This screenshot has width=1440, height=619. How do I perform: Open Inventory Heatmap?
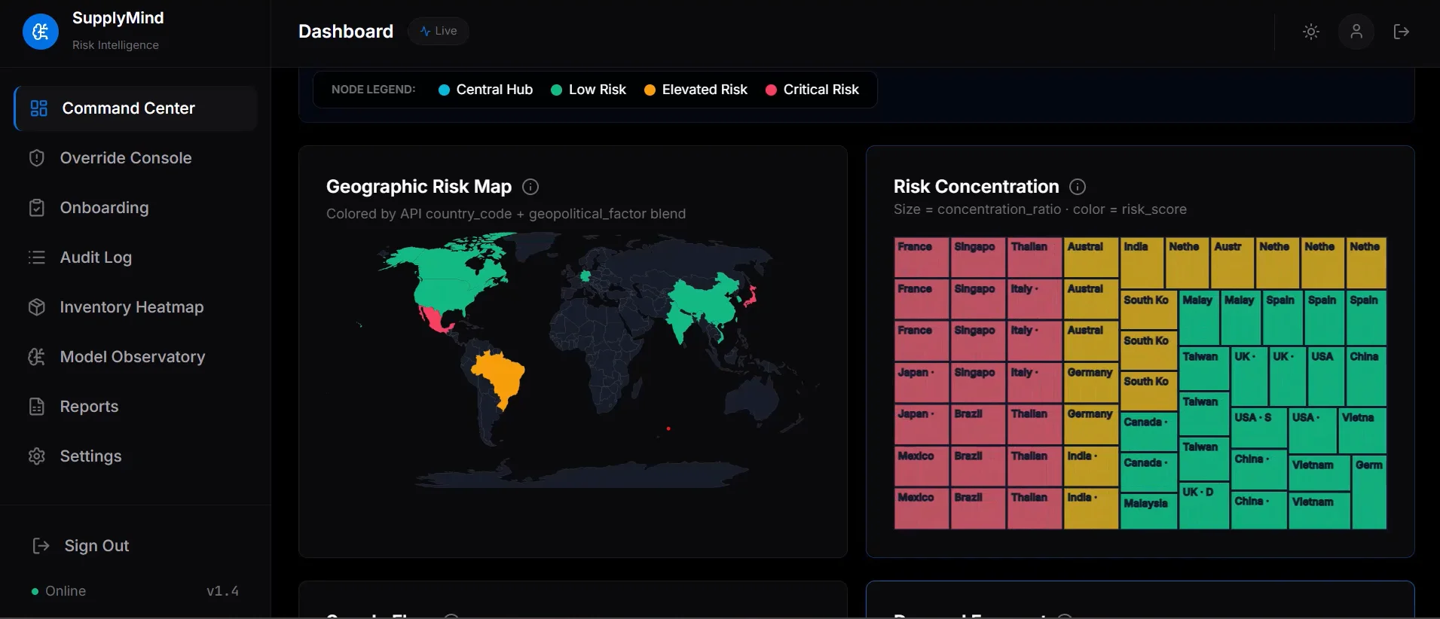click(136, 307)
